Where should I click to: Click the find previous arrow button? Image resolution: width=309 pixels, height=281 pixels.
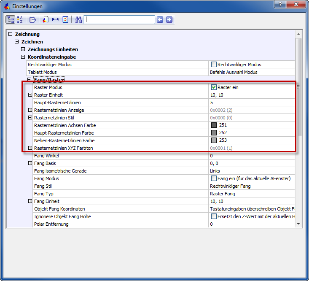pos(160,19)
